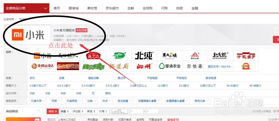Enable the 仅显示有货 checkbox

point(116,119)
